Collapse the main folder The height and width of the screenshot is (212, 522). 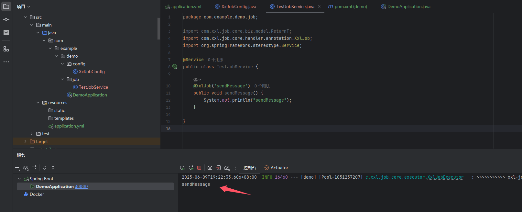coord(32,25)
